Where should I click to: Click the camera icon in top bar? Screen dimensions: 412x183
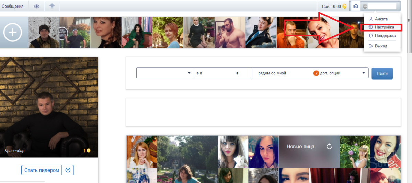click(356, 6)
